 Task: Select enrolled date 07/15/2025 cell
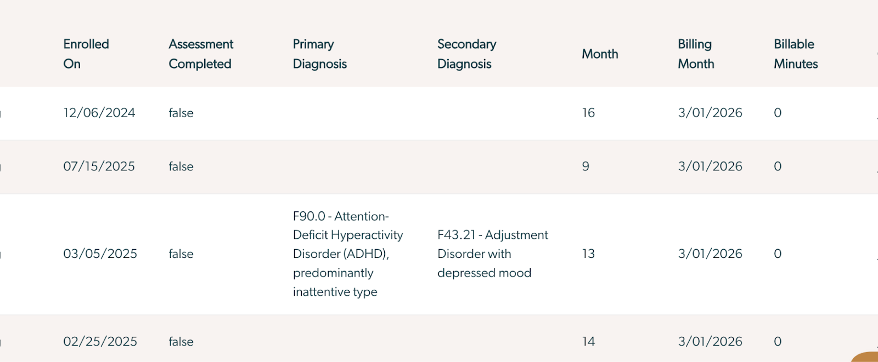click(x=99, y=166)
